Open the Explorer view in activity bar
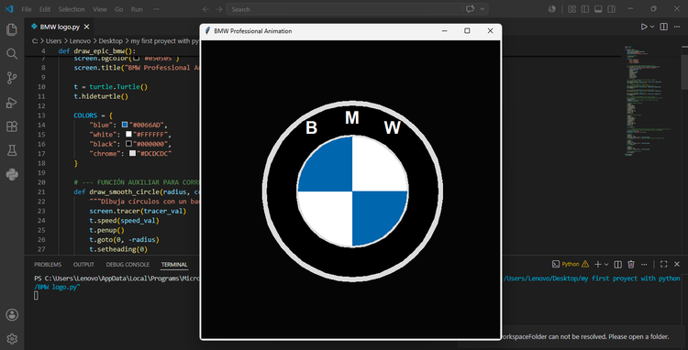688x350 pixels. tap(12, 30)
